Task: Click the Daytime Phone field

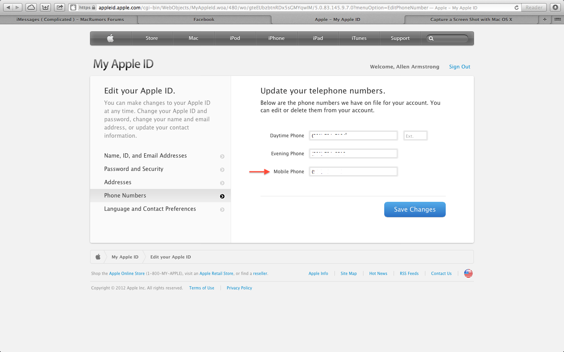Action: (354, 136)
